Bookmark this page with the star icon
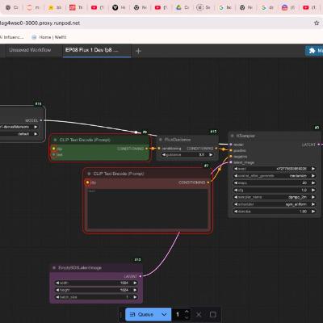323x323 pixels. [x=317, y=23]
